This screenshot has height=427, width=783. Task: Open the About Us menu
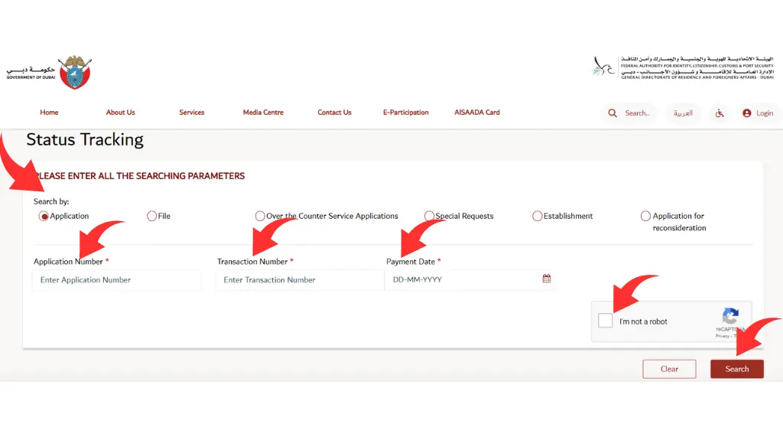coord(120,112)
